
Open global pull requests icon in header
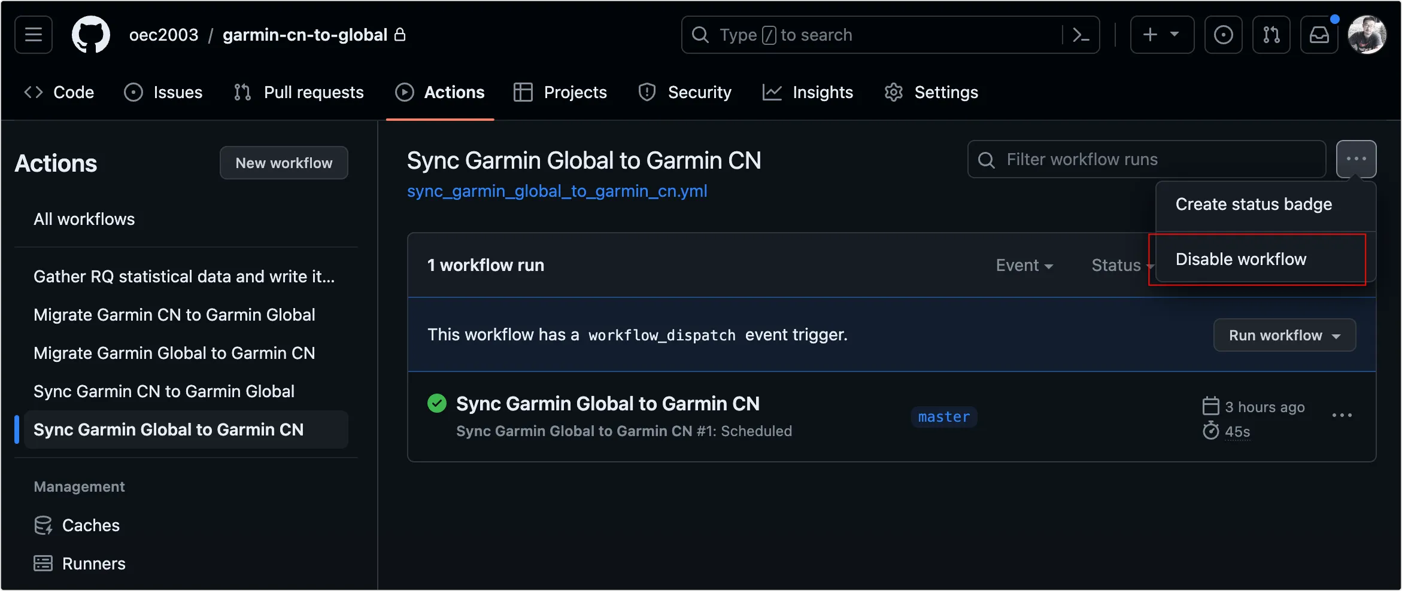[x=1271, y=35]
